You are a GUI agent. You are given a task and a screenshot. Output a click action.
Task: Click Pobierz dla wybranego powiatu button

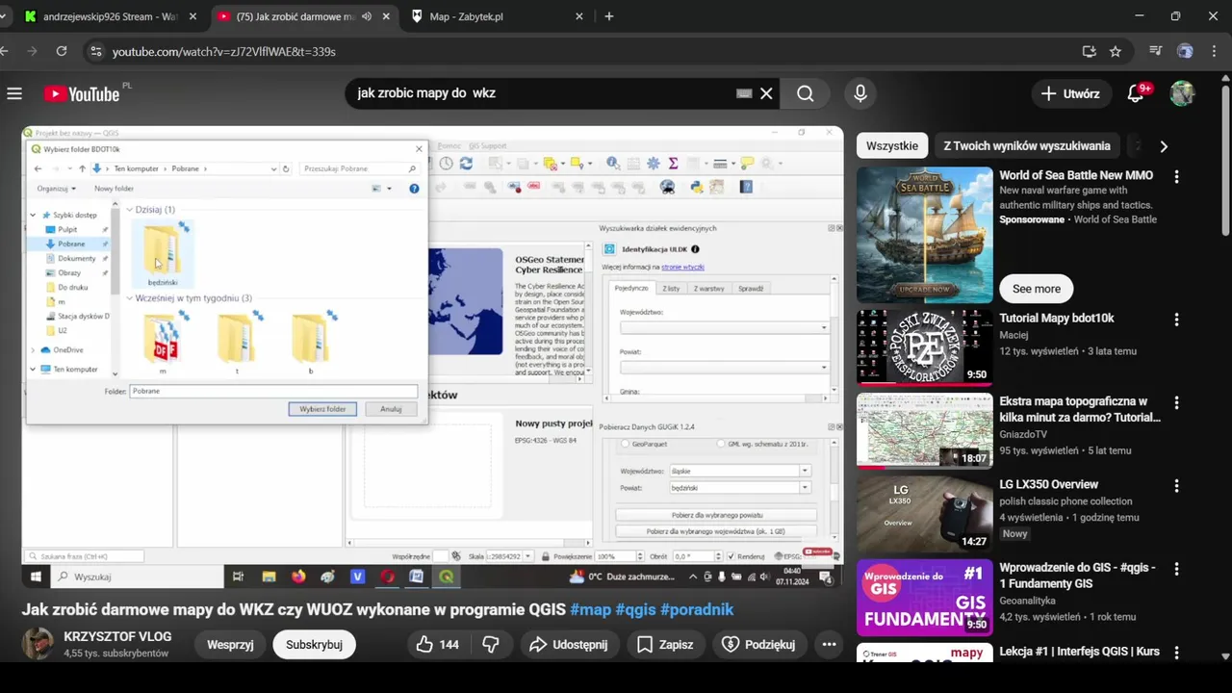(716, 515)
